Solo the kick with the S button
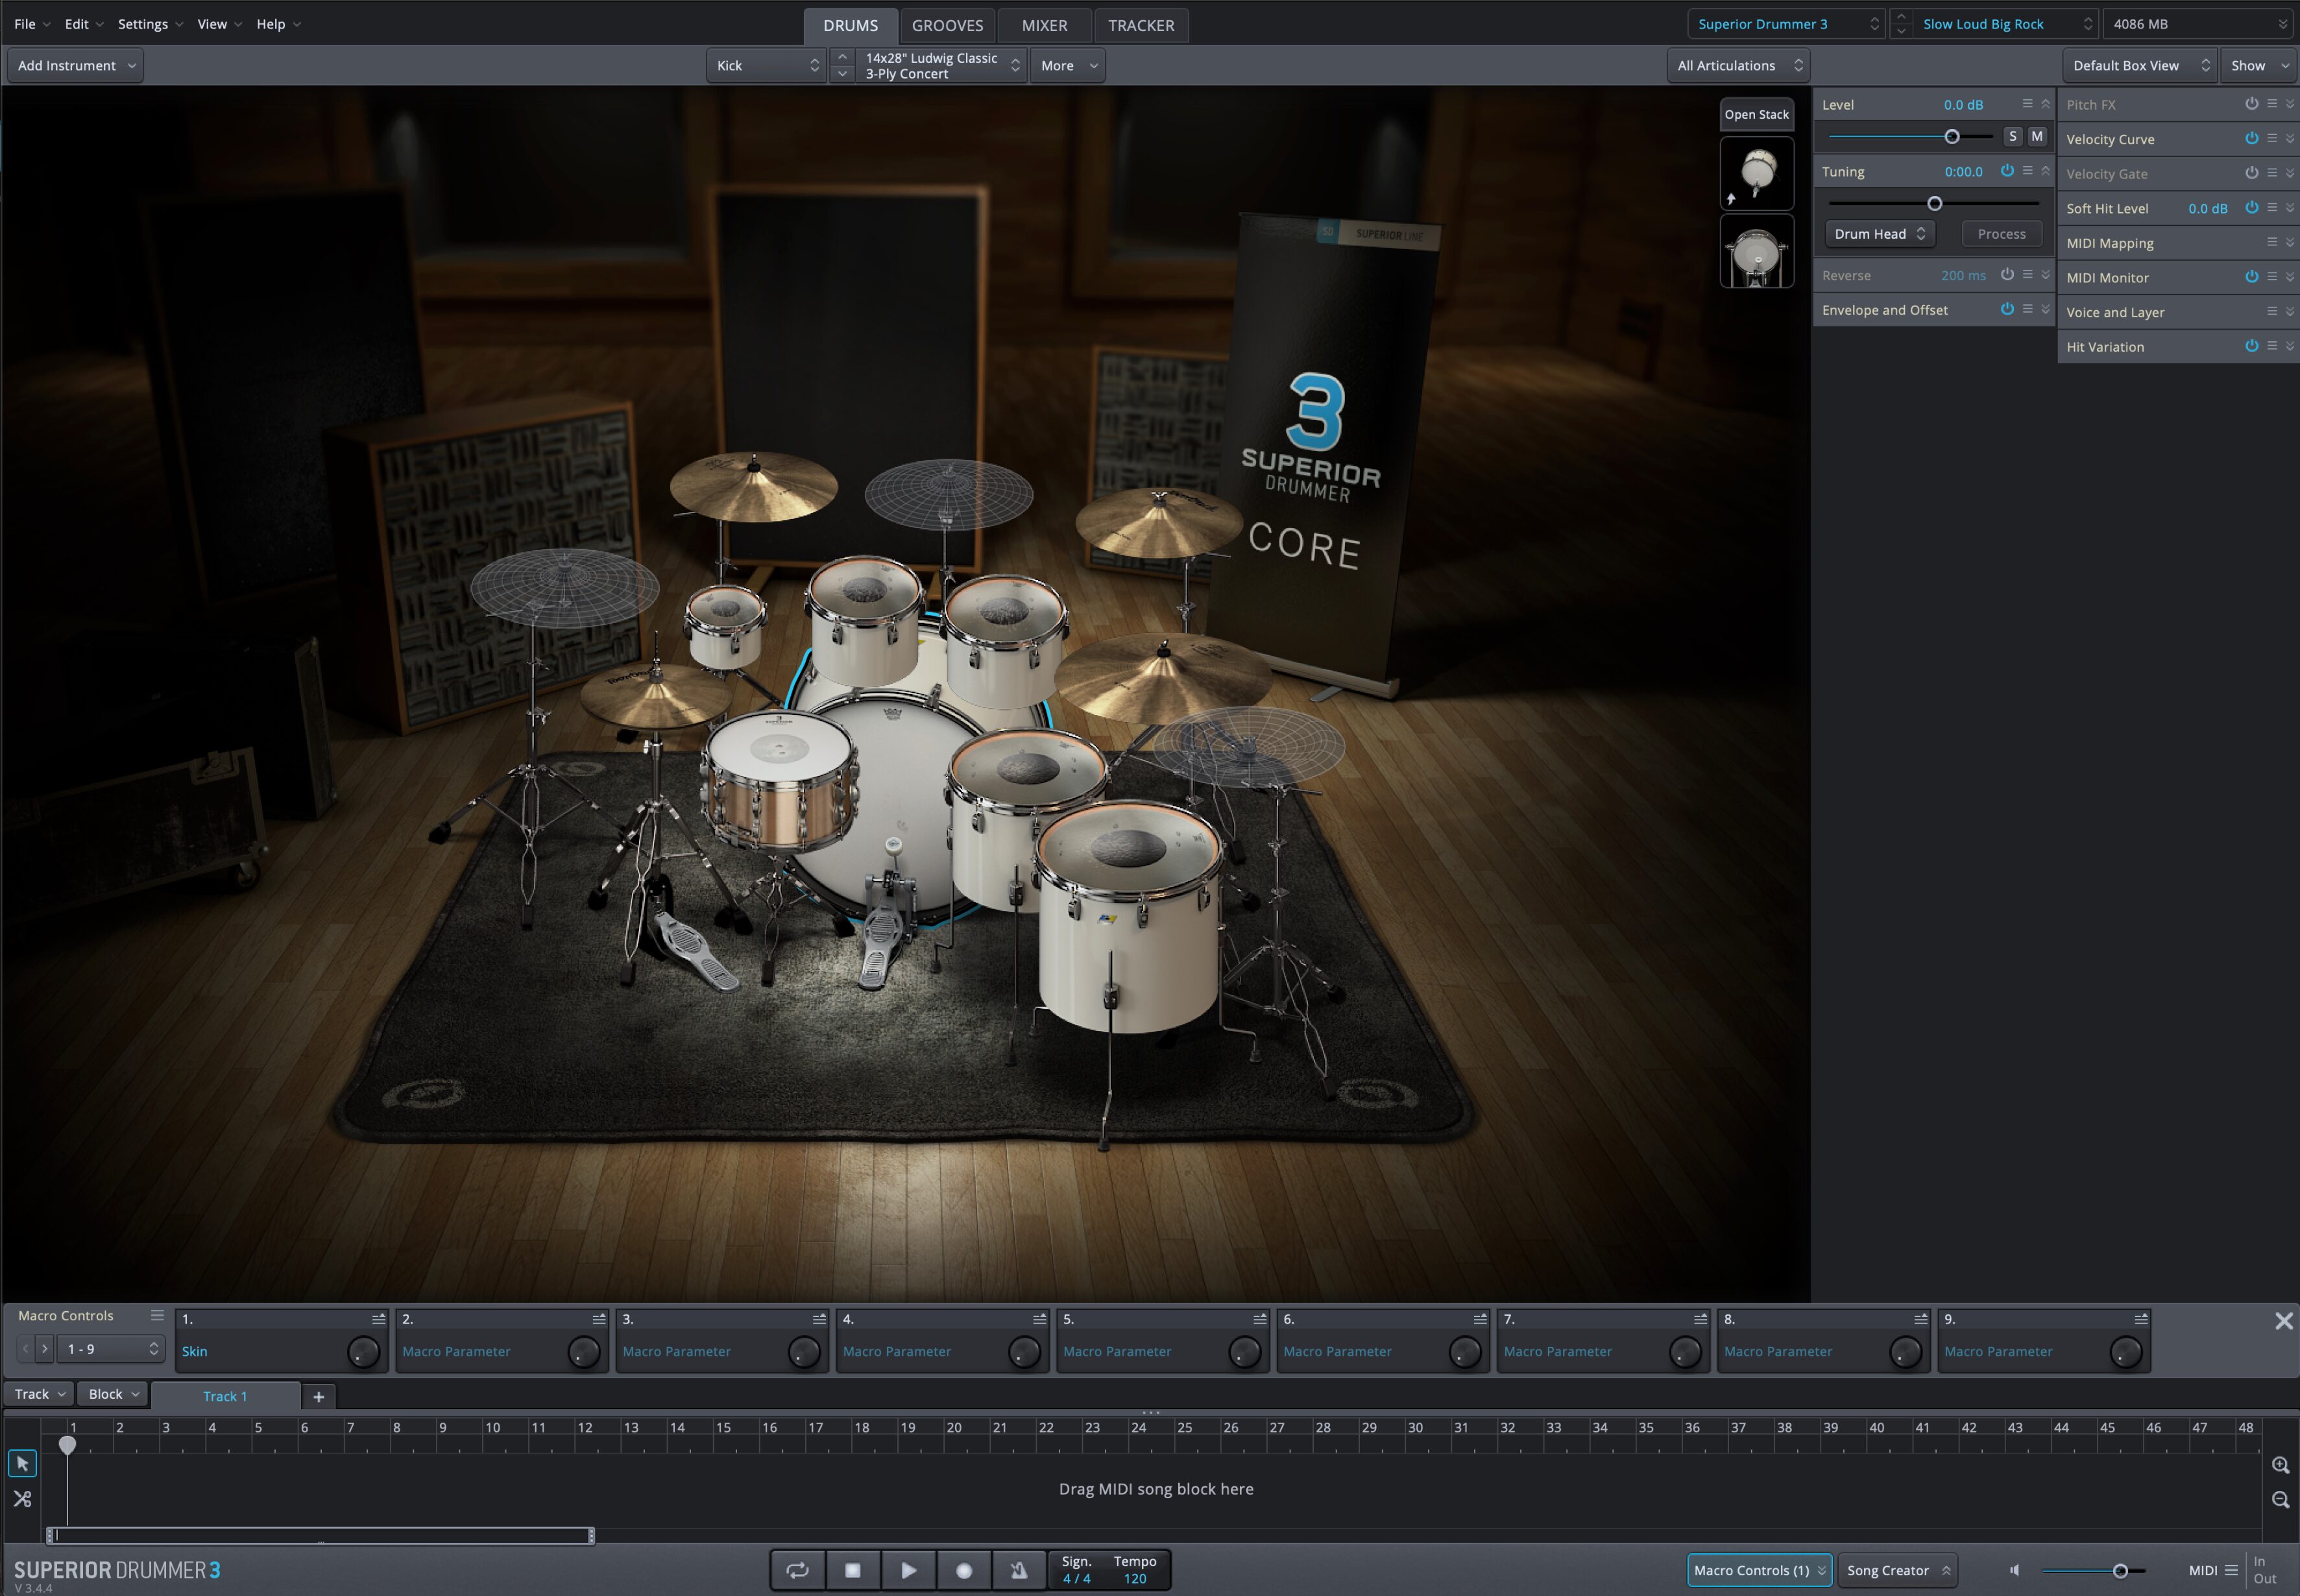The height and width of the screenshot is (1596, 2300). pos(2012,136)
